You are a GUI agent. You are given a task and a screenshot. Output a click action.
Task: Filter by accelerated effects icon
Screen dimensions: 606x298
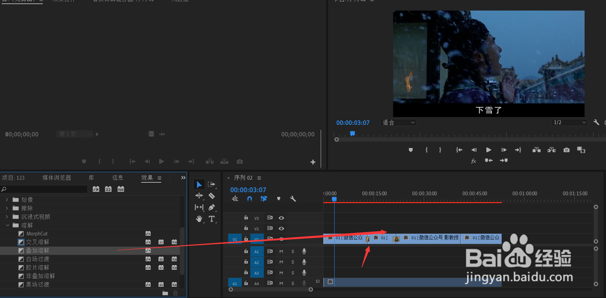tap(96, 189)
